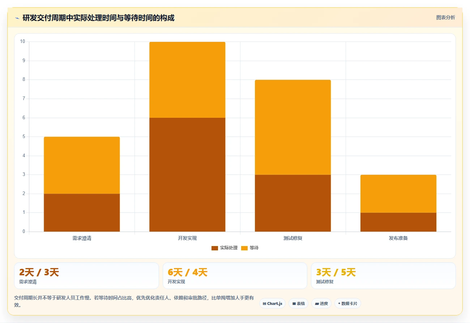Toggle the 等待 legend swatch
The width and height of the screenshot is (470, 323).
coord(244,248)
